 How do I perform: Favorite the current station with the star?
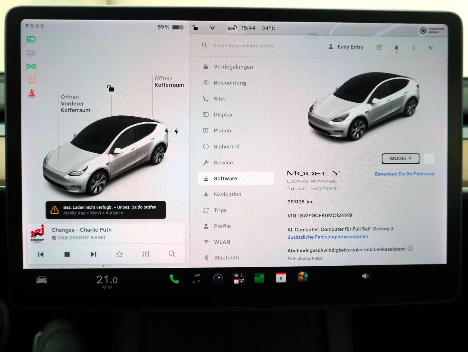tap(119, 254)
